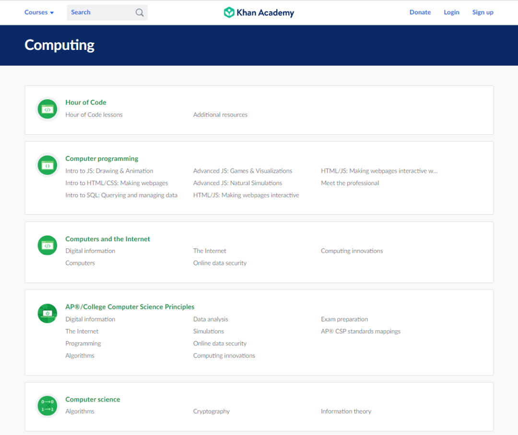Viewport: 518px width, 435px height.
Task: Open Meet the professional
Action: point(350,183)
